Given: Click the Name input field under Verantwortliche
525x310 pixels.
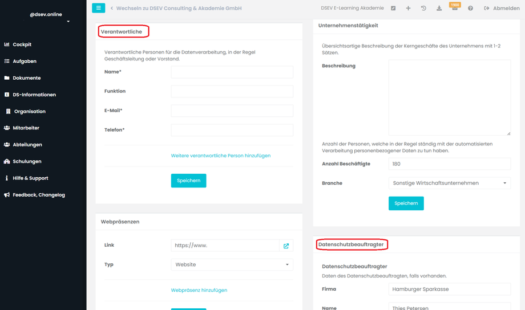Looking at the screenshot, I should [232, 72].
